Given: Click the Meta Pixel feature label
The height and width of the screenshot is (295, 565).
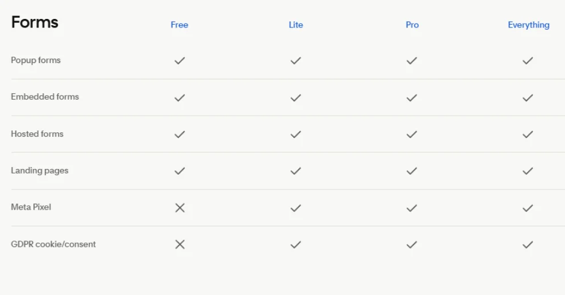Looking at the screenshot, I should click(x=31, y=207).
